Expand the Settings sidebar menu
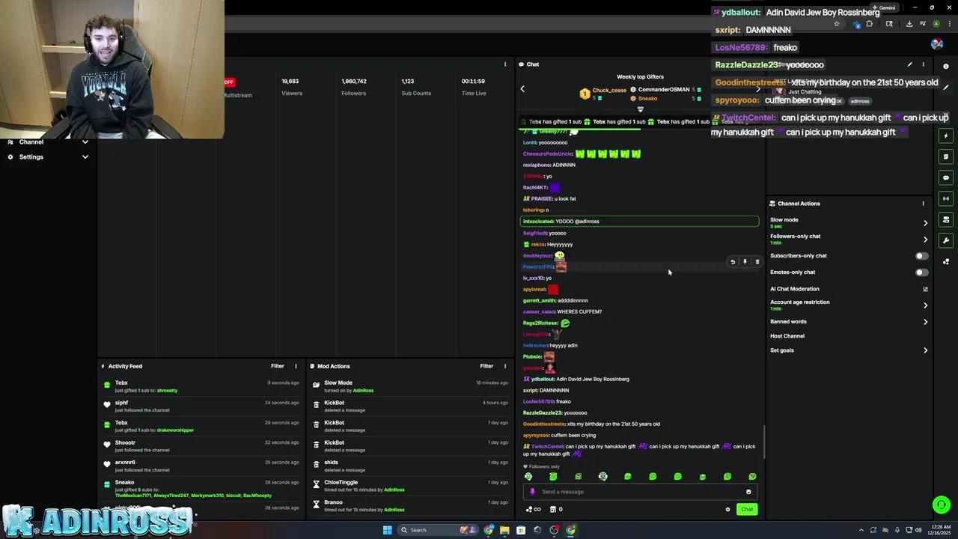 pyautogui.click(x=85, y=157)
